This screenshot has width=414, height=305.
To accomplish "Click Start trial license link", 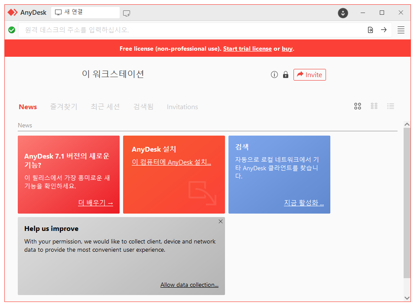I will click(x=247, y=49).
